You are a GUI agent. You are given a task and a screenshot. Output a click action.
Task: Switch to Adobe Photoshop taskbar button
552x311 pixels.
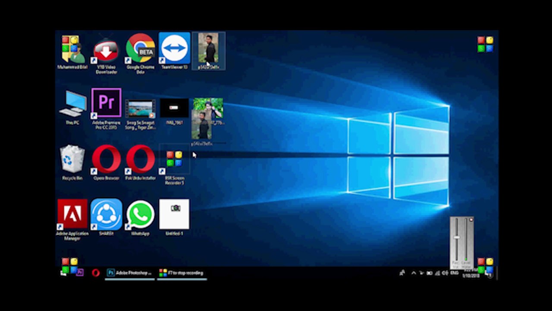coord(130,273)
